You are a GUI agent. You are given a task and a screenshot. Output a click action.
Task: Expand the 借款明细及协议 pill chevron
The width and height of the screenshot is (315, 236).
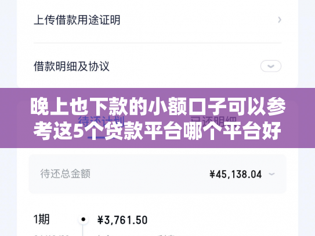pyautogui.click(x=270, y=66)
